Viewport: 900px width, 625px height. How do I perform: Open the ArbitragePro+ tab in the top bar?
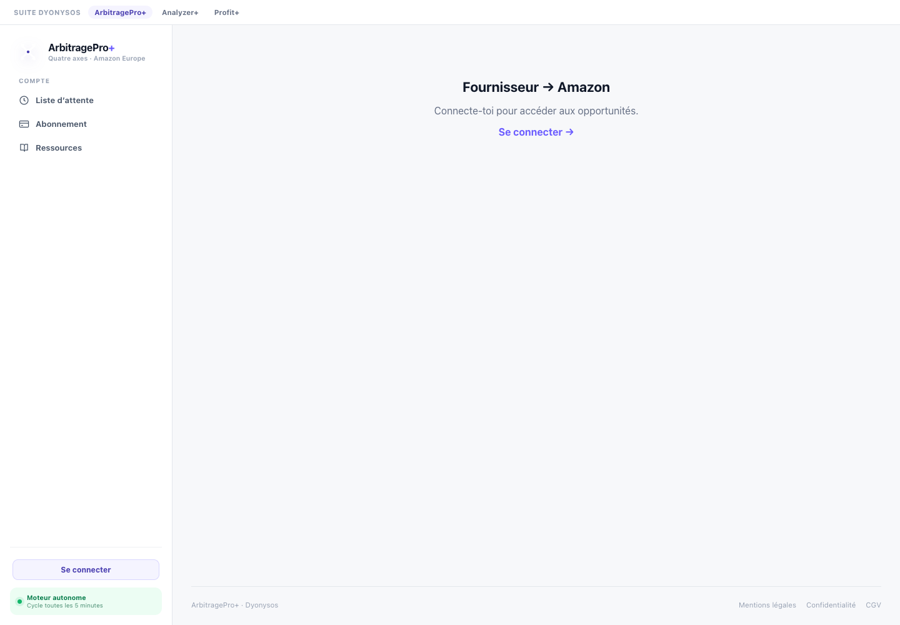pyautogui.click(x=120, y=12)
